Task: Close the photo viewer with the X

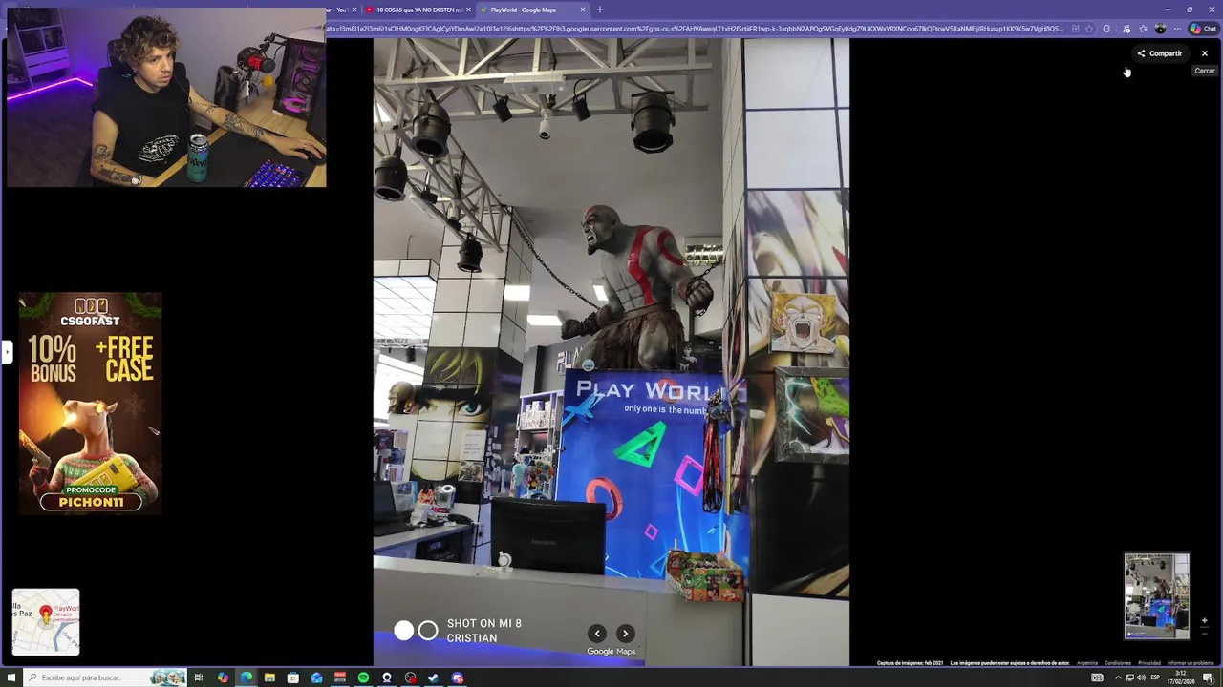Action: (1204, 53)
